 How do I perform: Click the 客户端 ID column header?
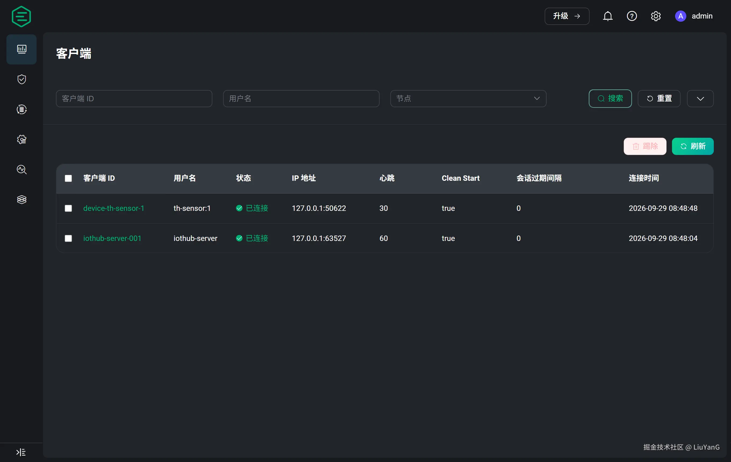pos(99,178)
